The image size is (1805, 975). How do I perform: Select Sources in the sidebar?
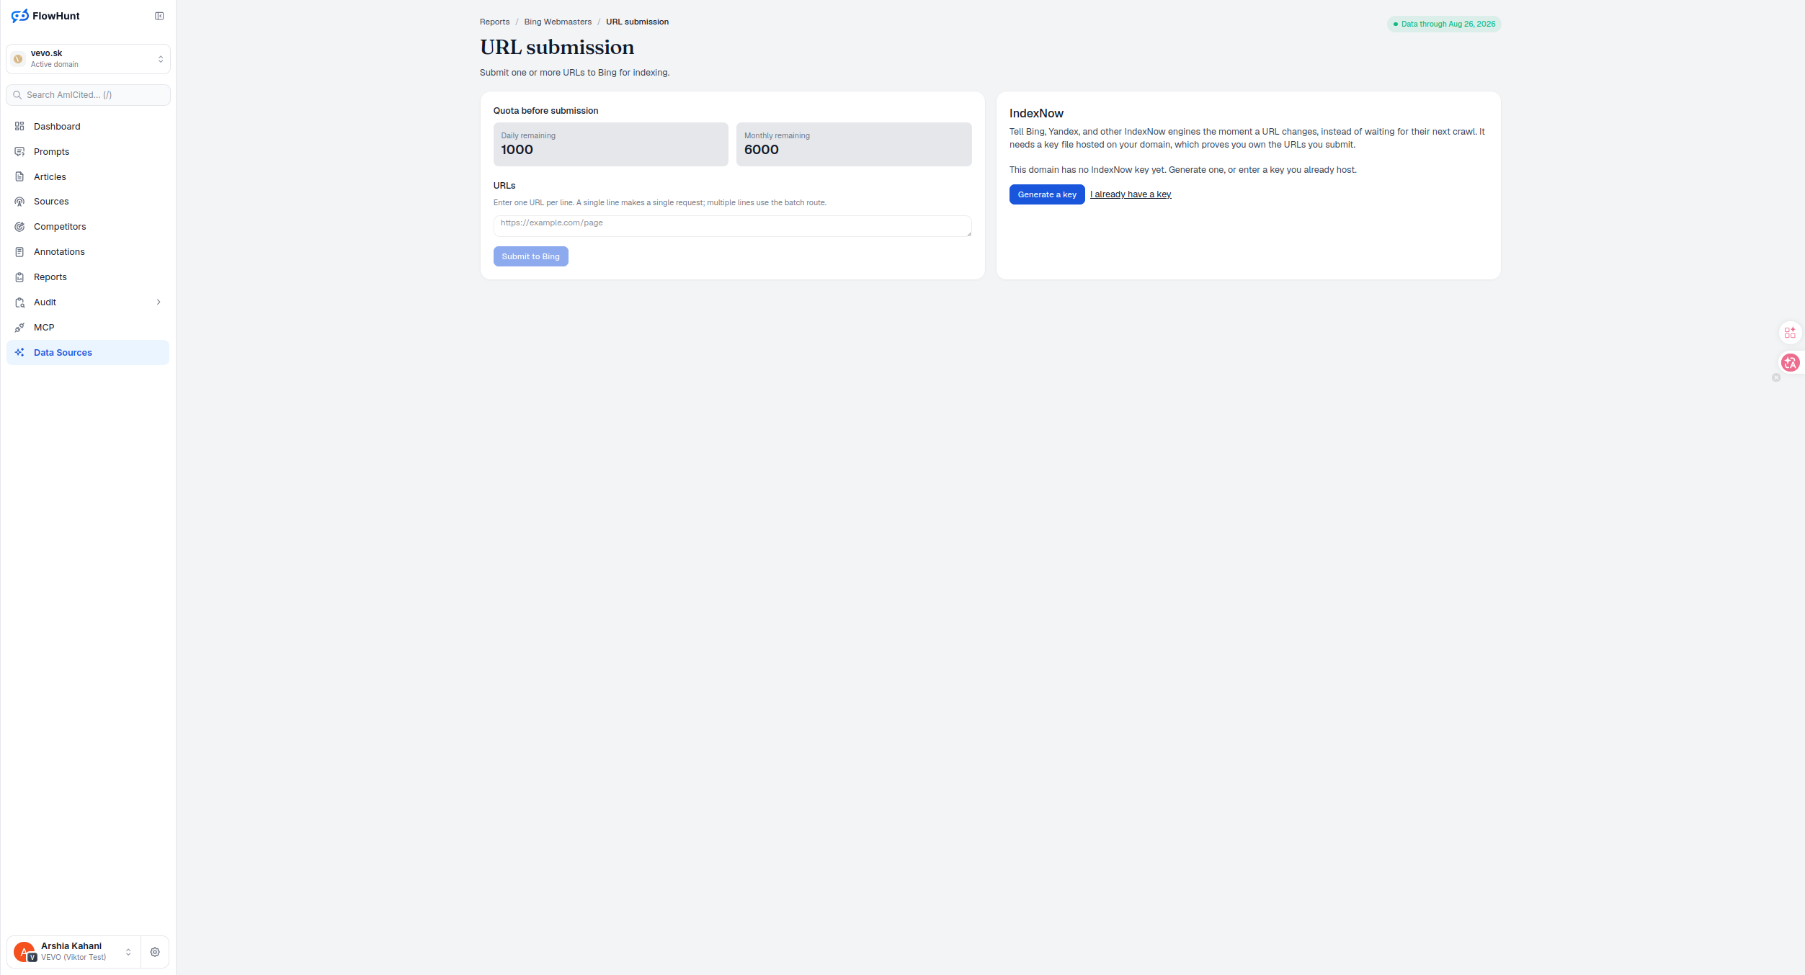[88, 202]
